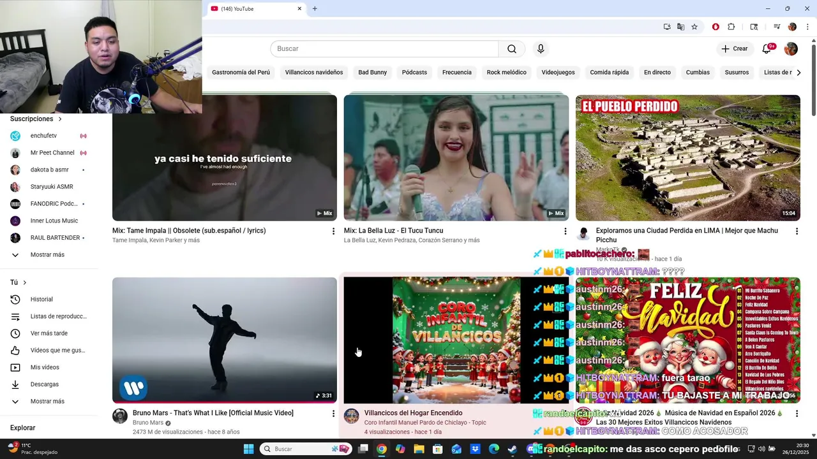The width and height of the screenshot is (817, 459).
Task: Open options for Tame Impala mix
Action: click(333, 231)
